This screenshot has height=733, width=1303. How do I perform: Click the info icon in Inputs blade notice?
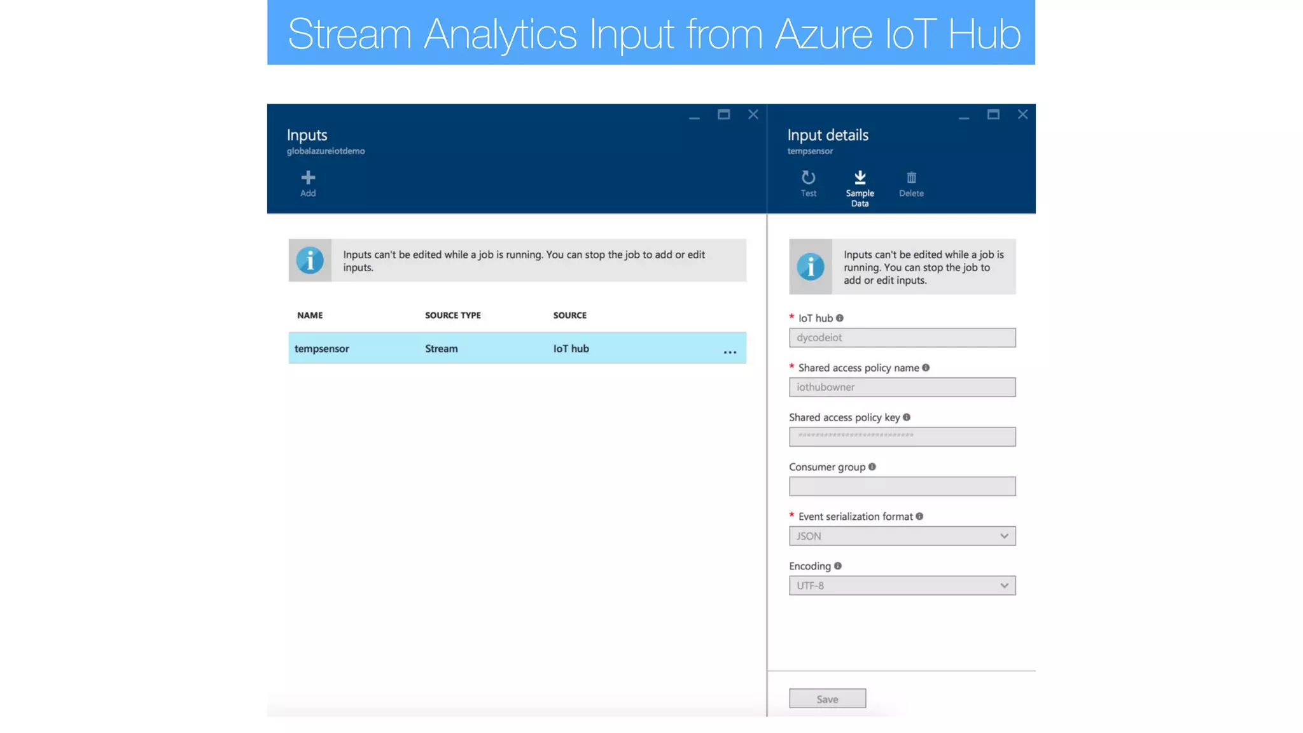[x=310, y=260]
